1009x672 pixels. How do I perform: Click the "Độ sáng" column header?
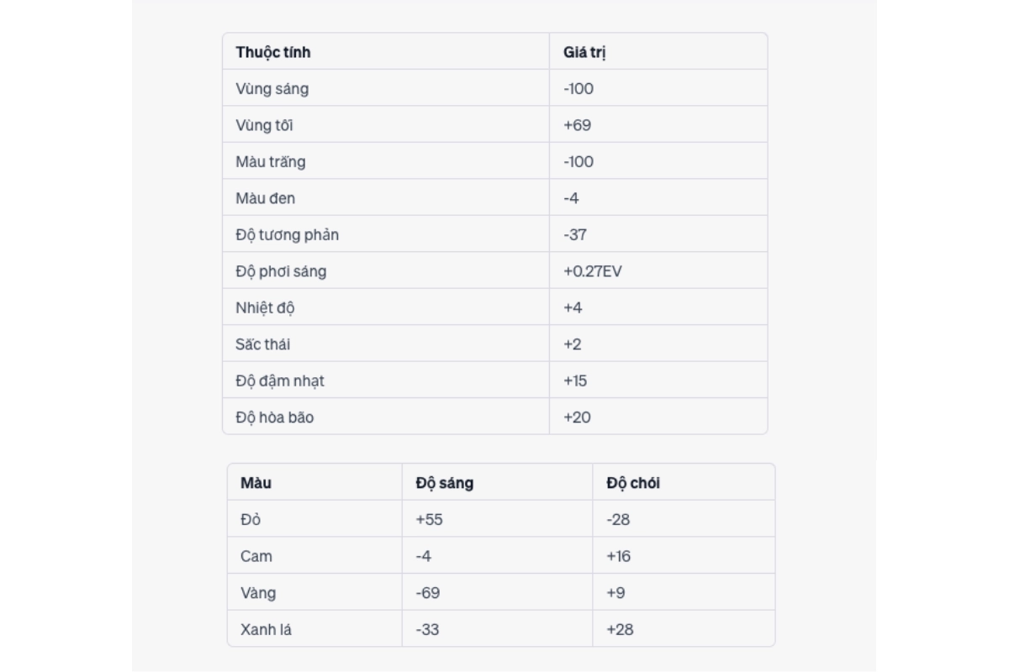(x=444, y=483)
